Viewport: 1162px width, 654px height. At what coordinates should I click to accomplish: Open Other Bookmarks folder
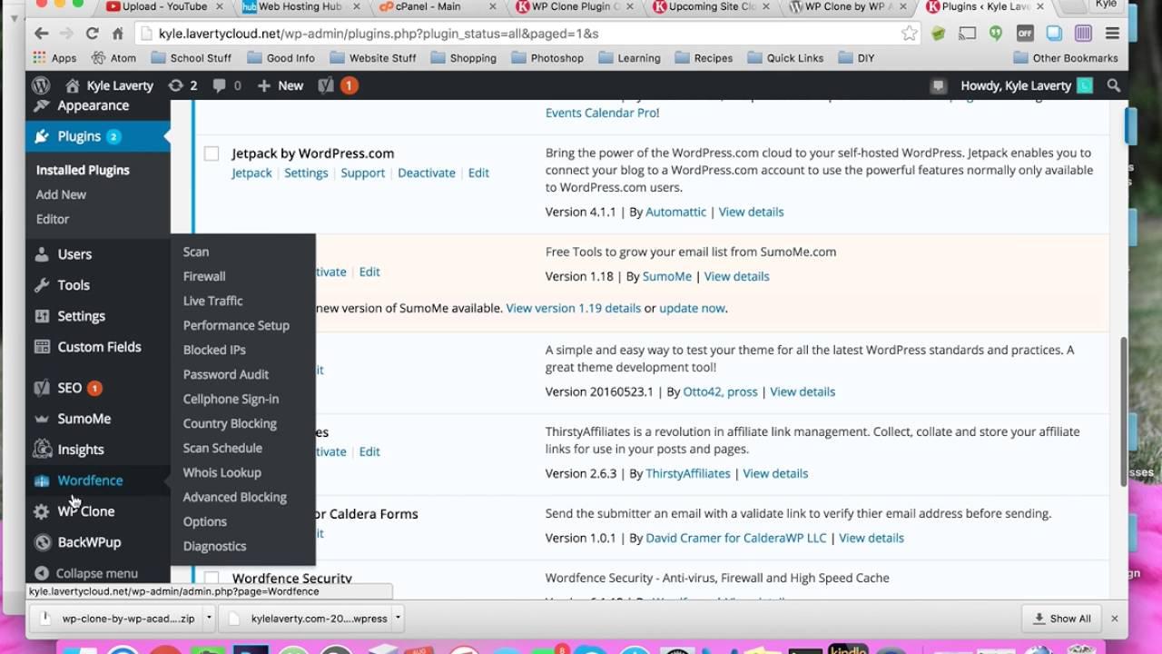(1066, 58)
